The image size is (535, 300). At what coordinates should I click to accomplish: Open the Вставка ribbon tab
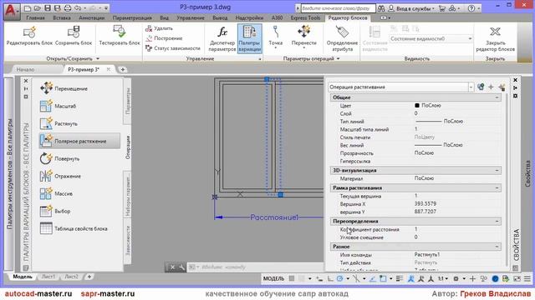pos(62,17)
